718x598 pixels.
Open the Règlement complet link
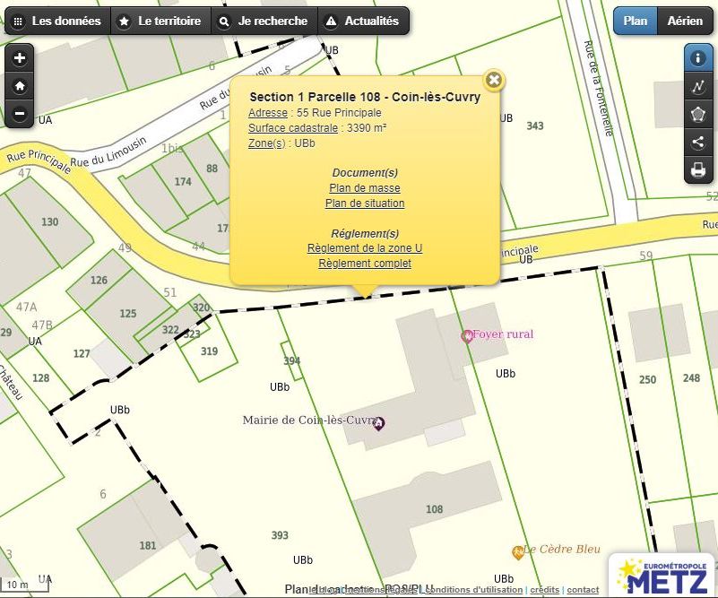pos(365,264)
